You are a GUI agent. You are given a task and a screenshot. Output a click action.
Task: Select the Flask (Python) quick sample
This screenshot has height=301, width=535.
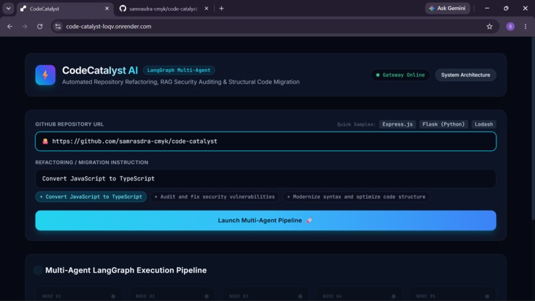click(443, 124)
